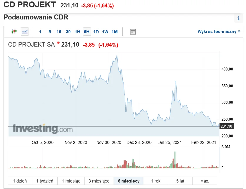Set chart interval to 1 minute

(x=40, y=32)
